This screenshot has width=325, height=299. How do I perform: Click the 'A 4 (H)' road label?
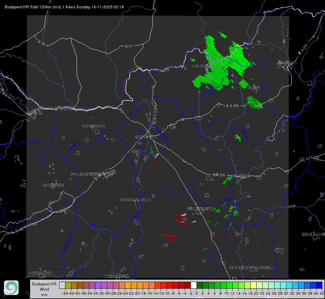(219, 175)
